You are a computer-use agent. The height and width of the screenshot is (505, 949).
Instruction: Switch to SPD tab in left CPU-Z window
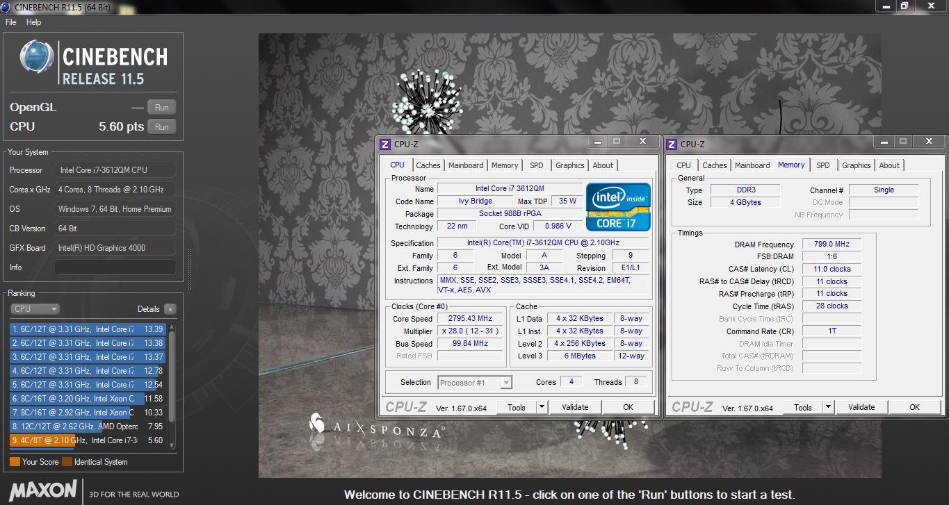tap(537, 165)
